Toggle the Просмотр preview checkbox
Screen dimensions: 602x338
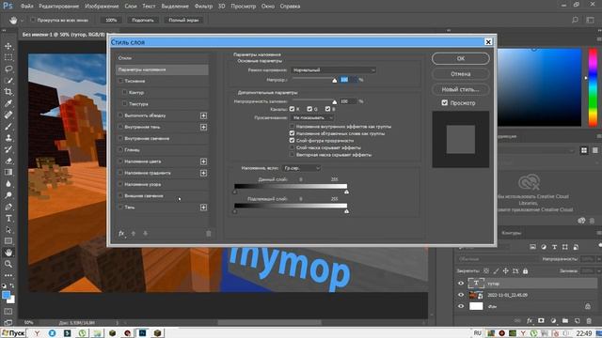pos(445,102)
